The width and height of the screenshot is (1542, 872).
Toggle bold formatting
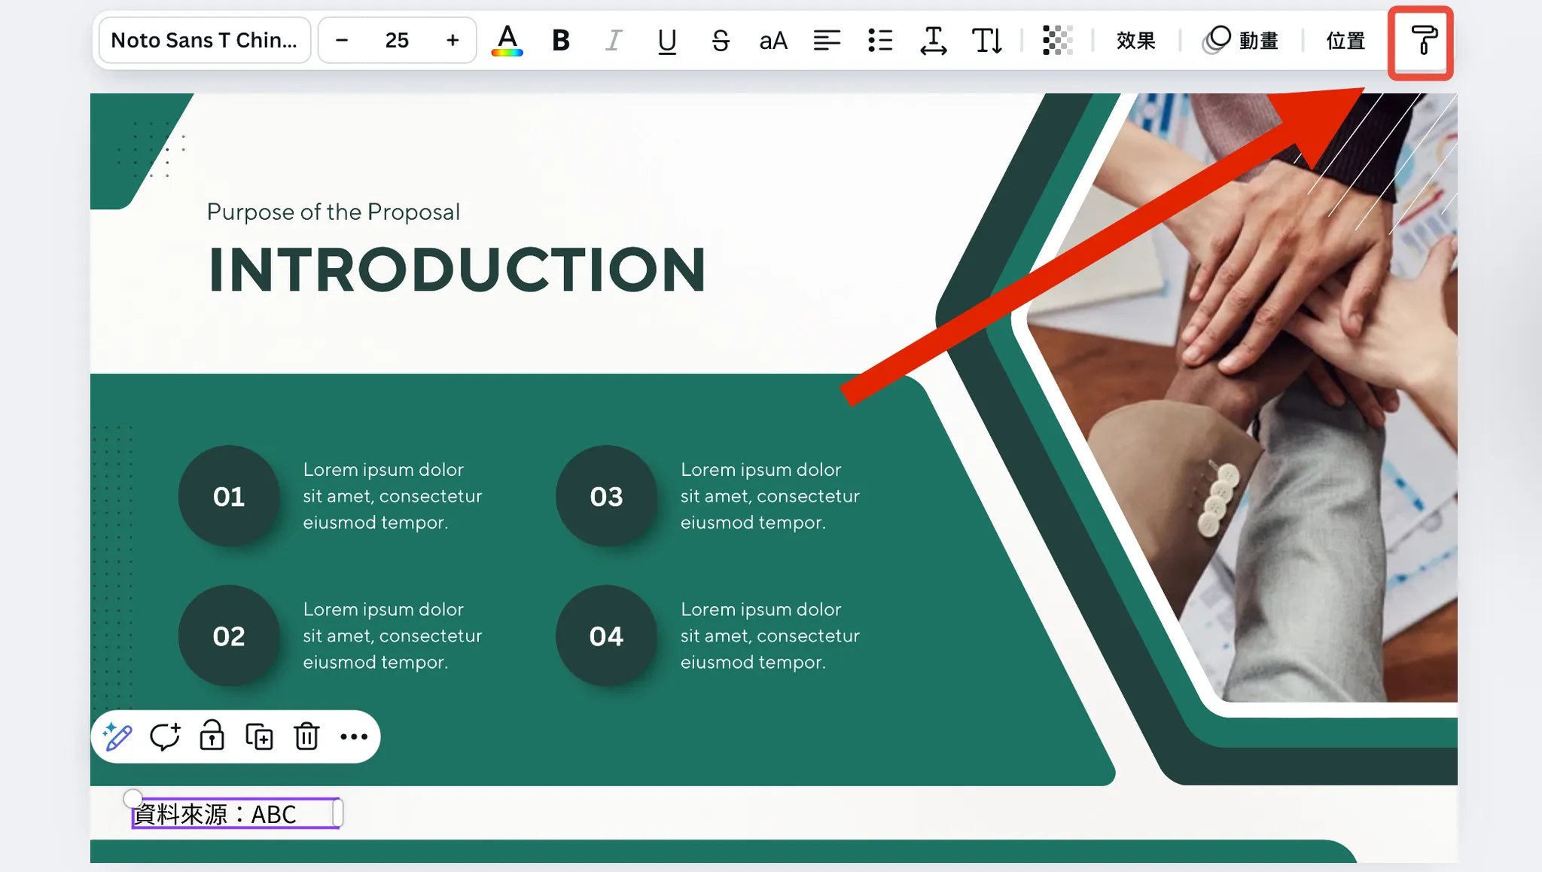[x=559, y=41]
